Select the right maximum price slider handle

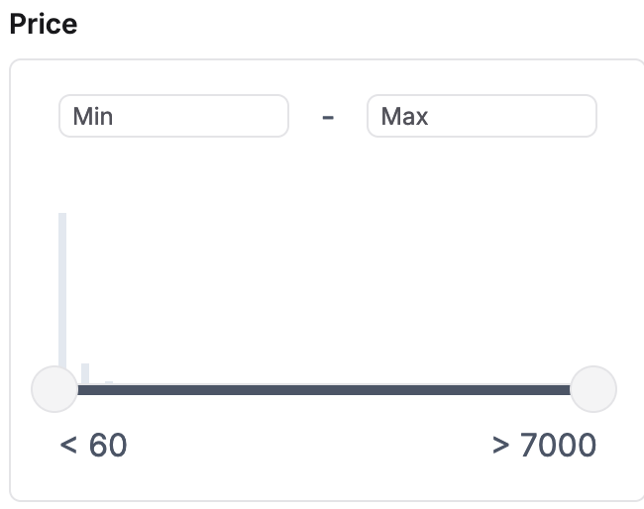[593, 389]
